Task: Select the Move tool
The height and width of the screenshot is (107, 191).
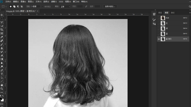Action: click(x=2, y=15)
